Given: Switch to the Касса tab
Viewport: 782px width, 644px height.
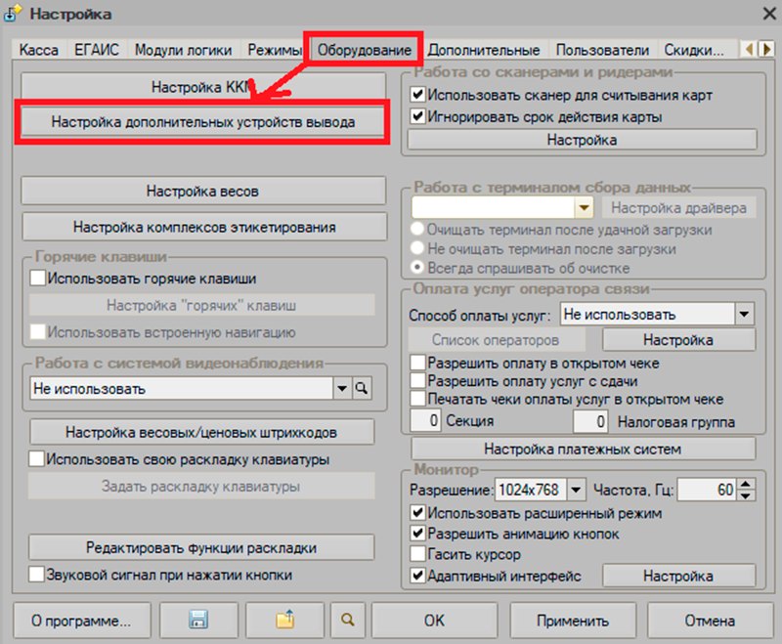Looking at the screenshot, I should point(39,51).
